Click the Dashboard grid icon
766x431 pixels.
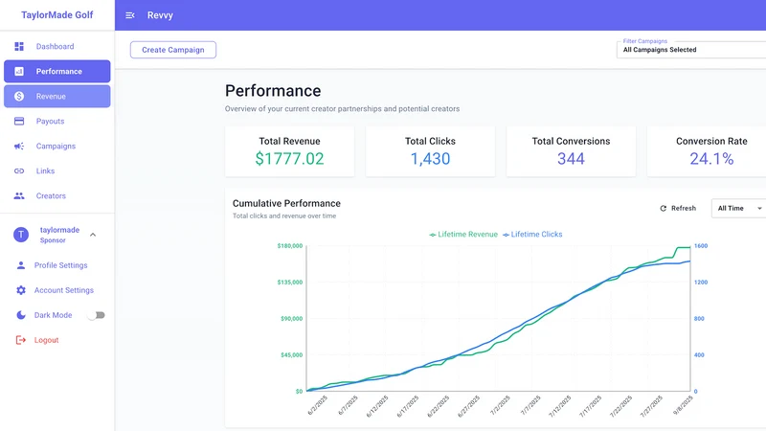coord(19,46)
